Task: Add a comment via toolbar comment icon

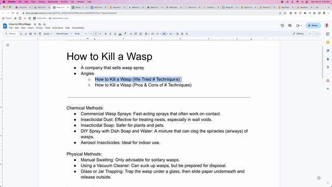Action: (136, 34)
